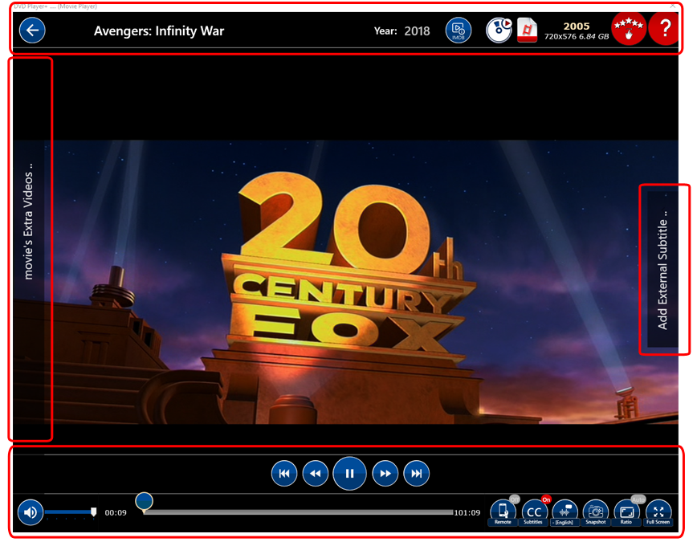Screen dimensions: 697x542
Task: Take a Snapshot of the video
Action: point(596,512)
